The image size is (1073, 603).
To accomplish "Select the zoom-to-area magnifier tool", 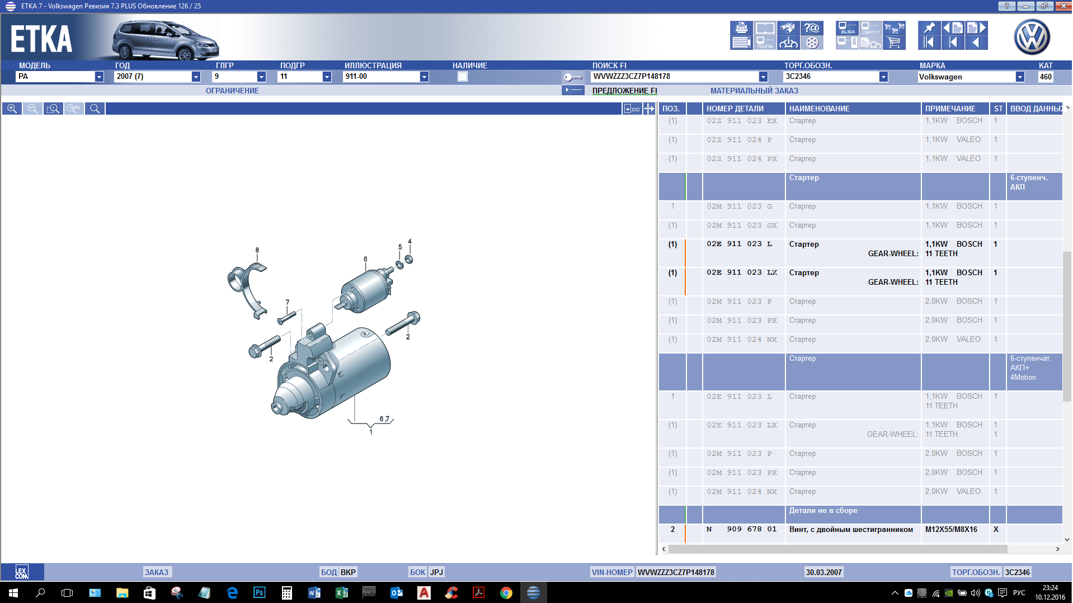I will coord(53,109).
